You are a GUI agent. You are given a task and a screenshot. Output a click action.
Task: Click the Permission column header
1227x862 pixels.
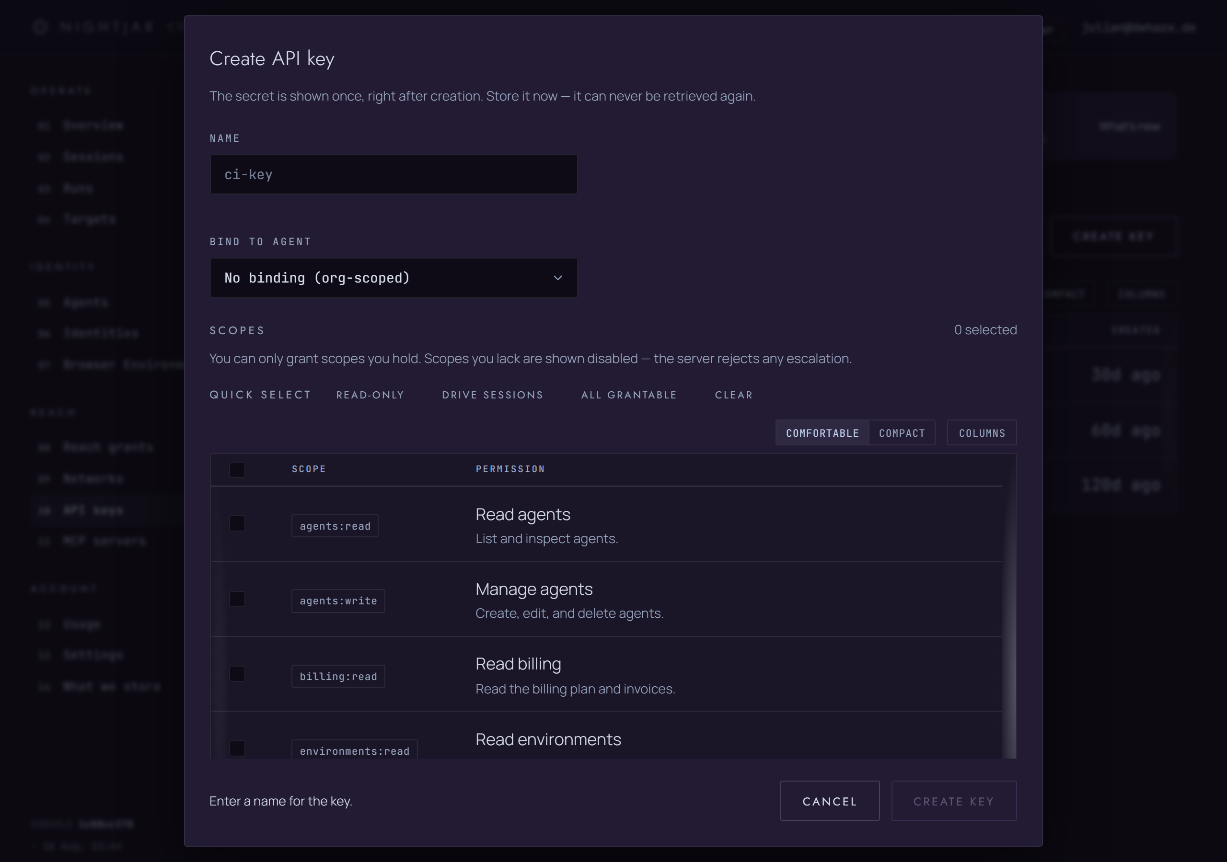coord(510,469)
